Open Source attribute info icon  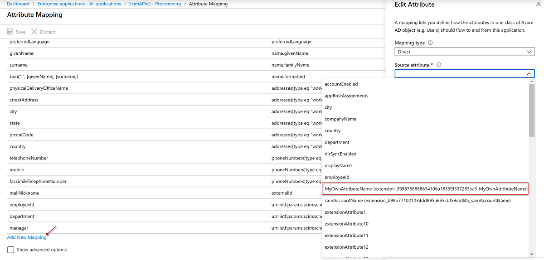pyautogui.click(x=438, y=65)
